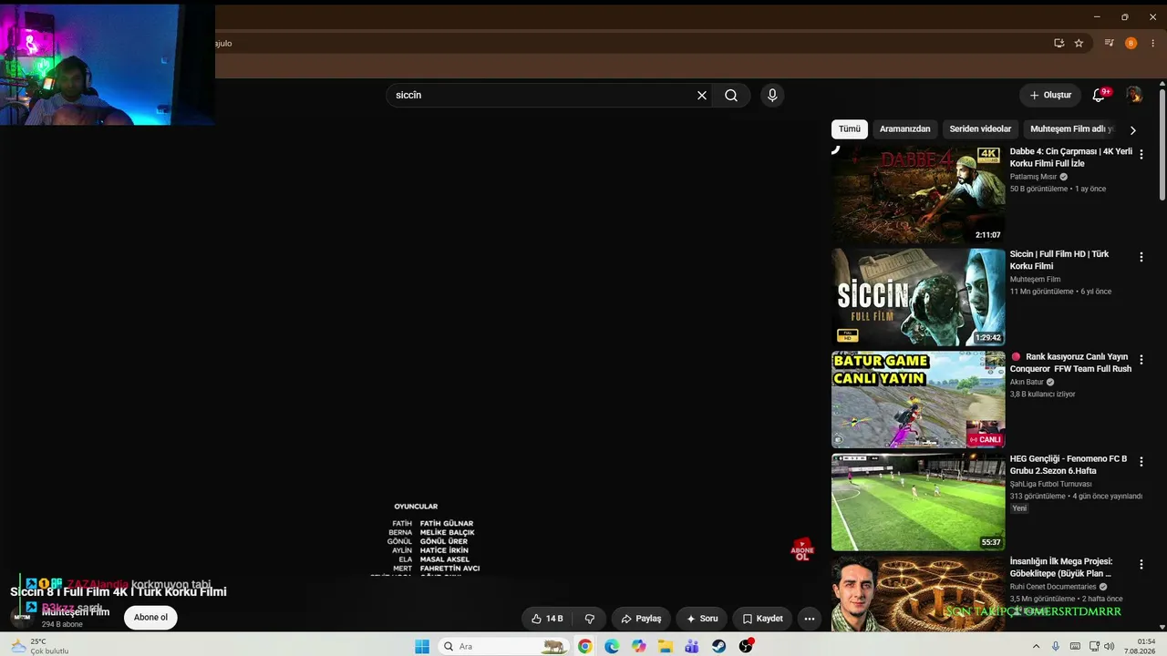
Task: Open options for Rank kasıyoruz live video
Action: click(x=1141, y=360)
